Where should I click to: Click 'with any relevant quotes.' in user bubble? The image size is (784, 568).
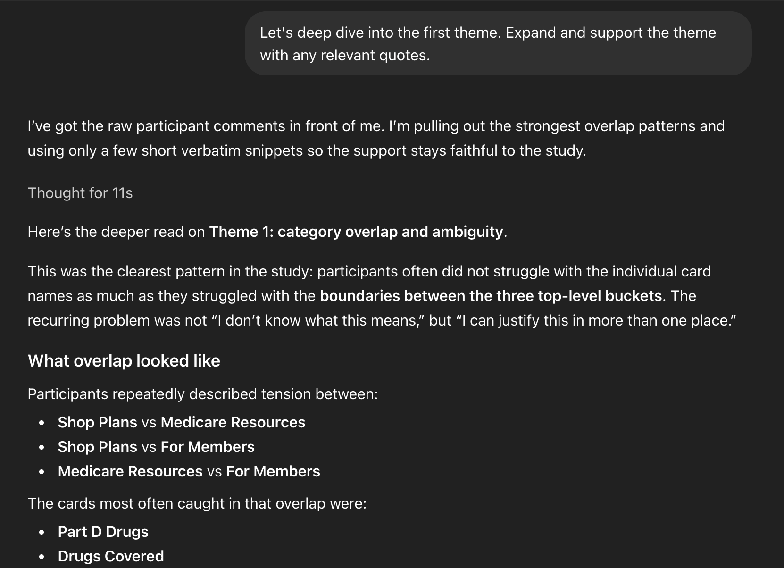(345, 55)
